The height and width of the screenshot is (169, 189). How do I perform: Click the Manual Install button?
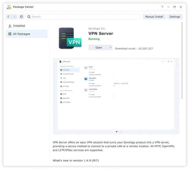click(x=154, y=17)
